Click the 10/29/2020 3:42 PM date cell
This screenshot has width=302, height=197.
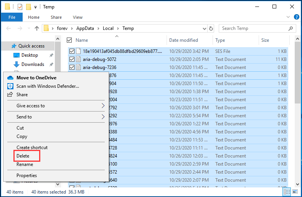(x=189, y=51)
